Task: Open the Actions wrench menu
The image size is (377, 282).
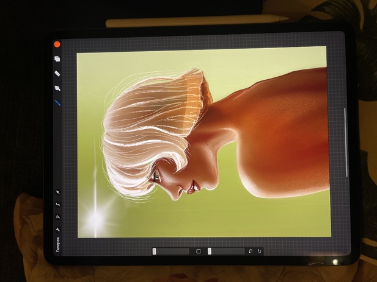Action: click(57, 230)
